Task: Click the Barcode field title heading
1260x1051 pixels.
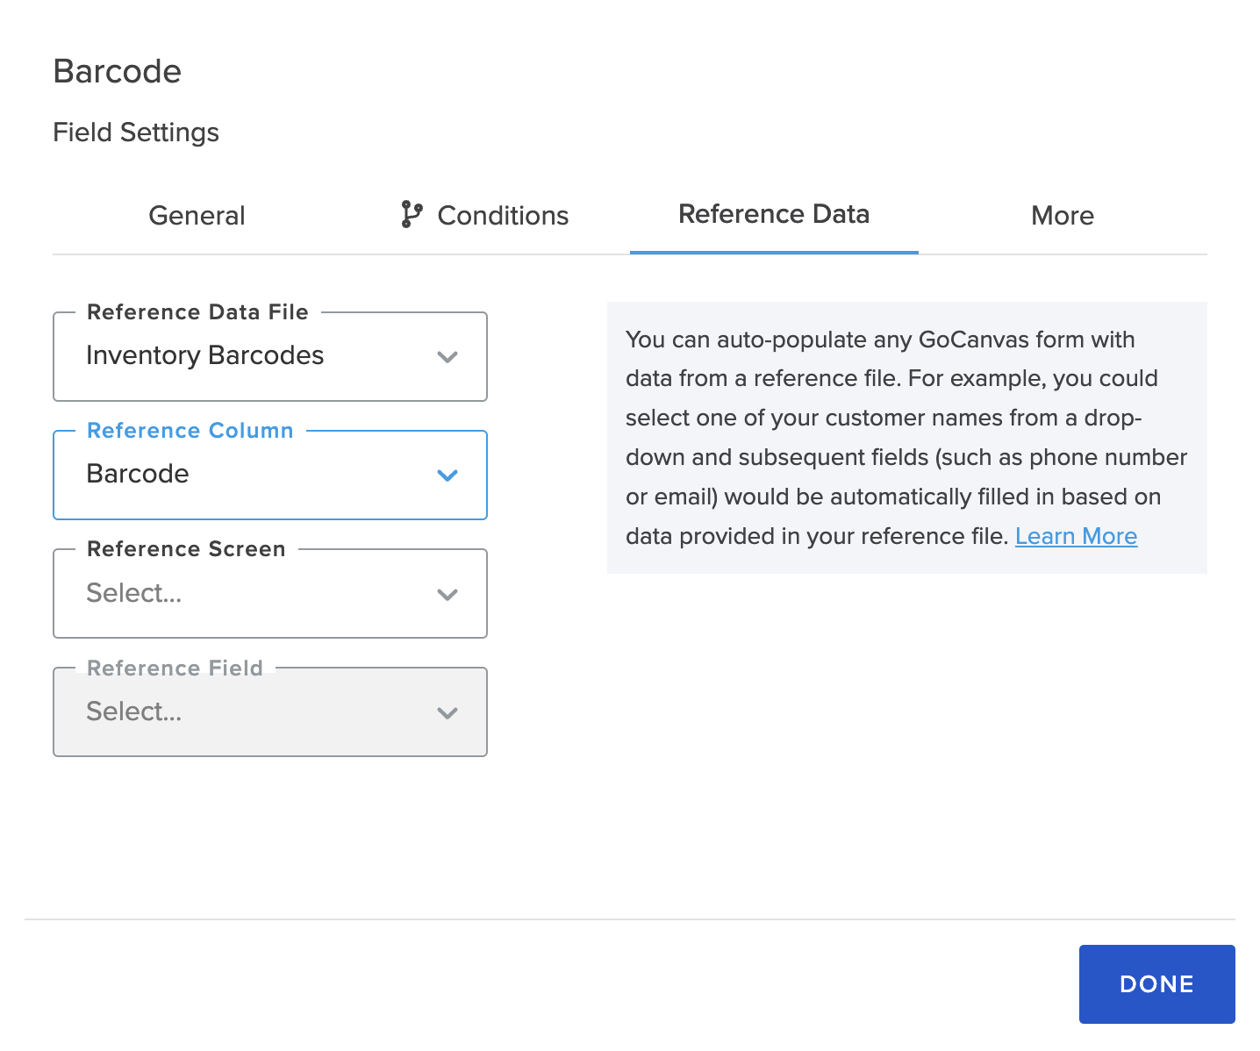Action: pyautogui.click(x=117, y=72)
